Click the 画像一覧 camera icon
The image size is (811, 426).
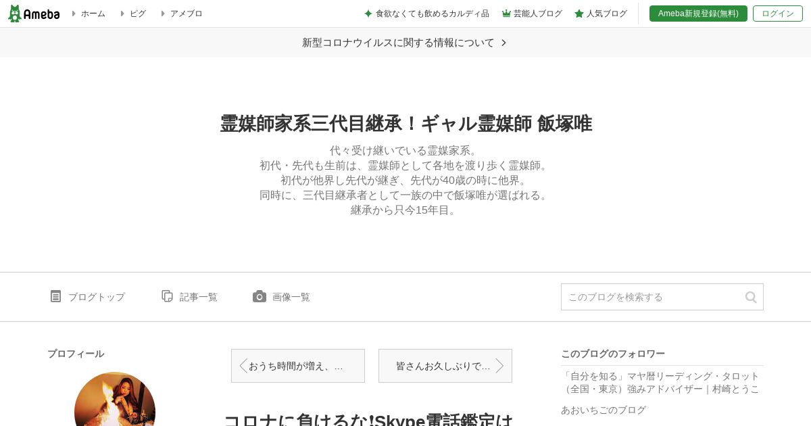260,296
